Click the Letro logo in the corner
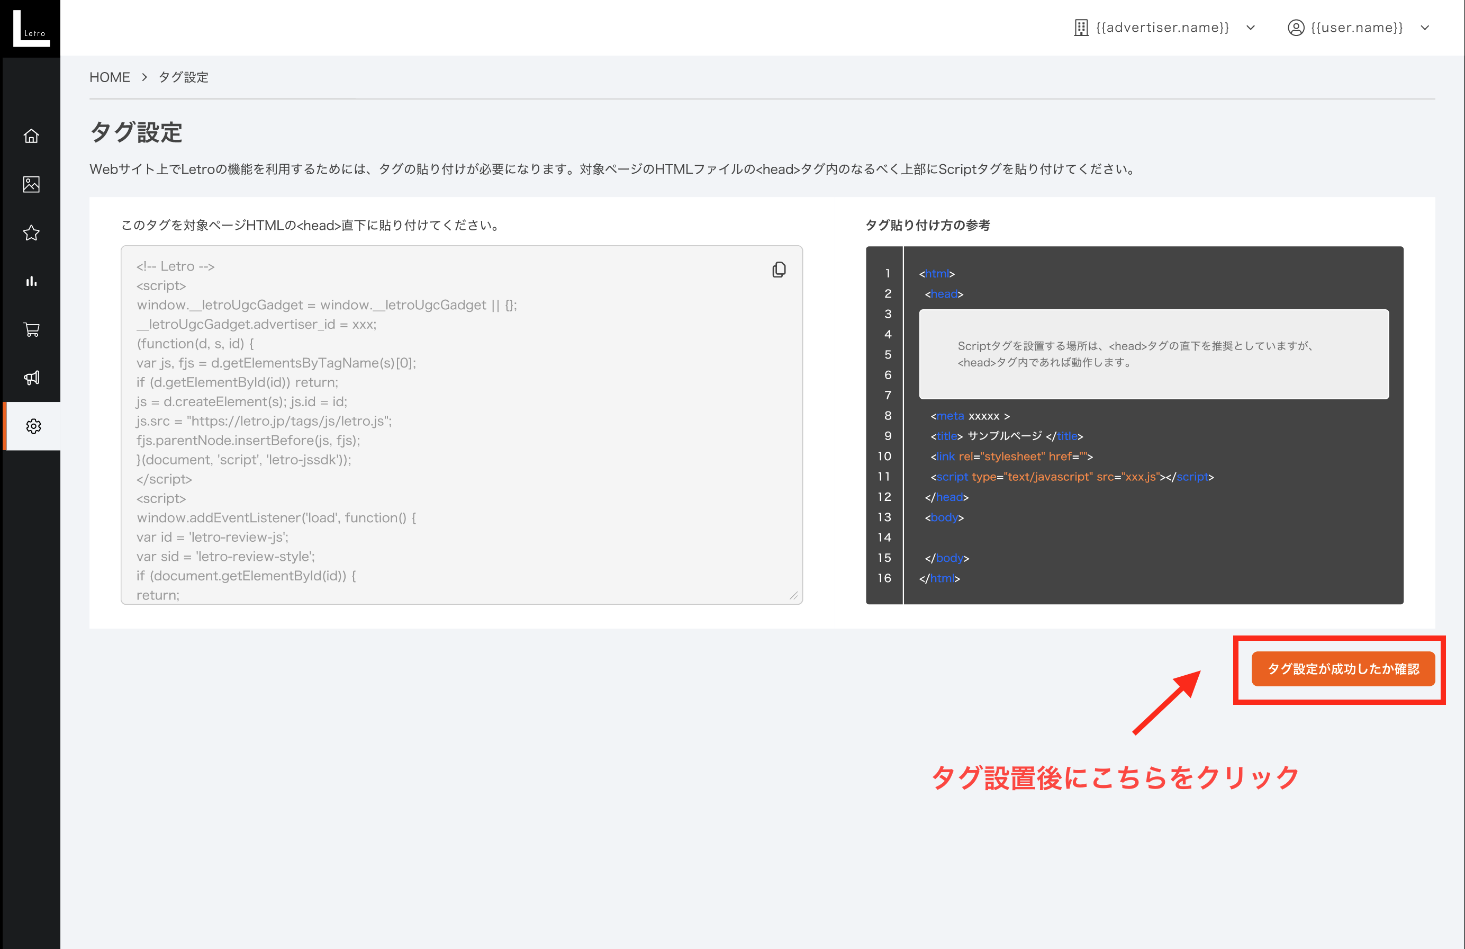 click(31, 28)
